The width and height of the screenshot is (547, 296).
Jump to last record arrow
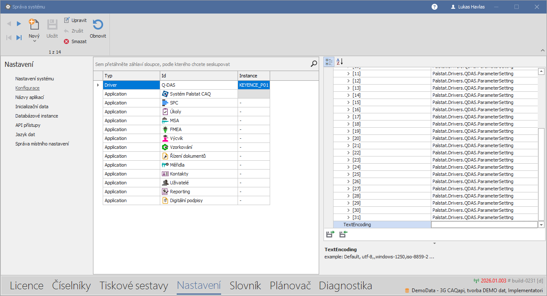(19, 38)
